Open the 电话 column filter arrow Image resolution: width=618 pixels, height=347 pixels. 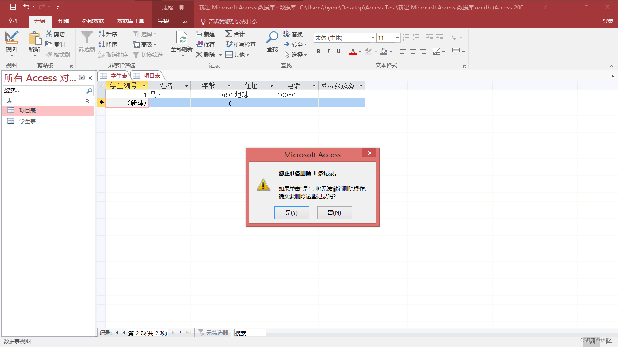tap(314, 86)
